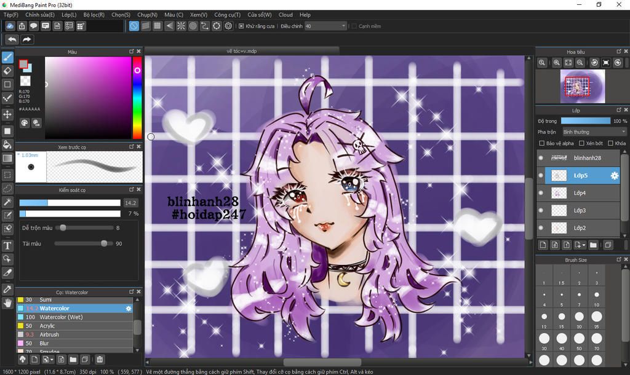Select the Magic Wand tool
Image resolution: width=630 pixels, height=375 pixels.
click(x=7, y=202)
